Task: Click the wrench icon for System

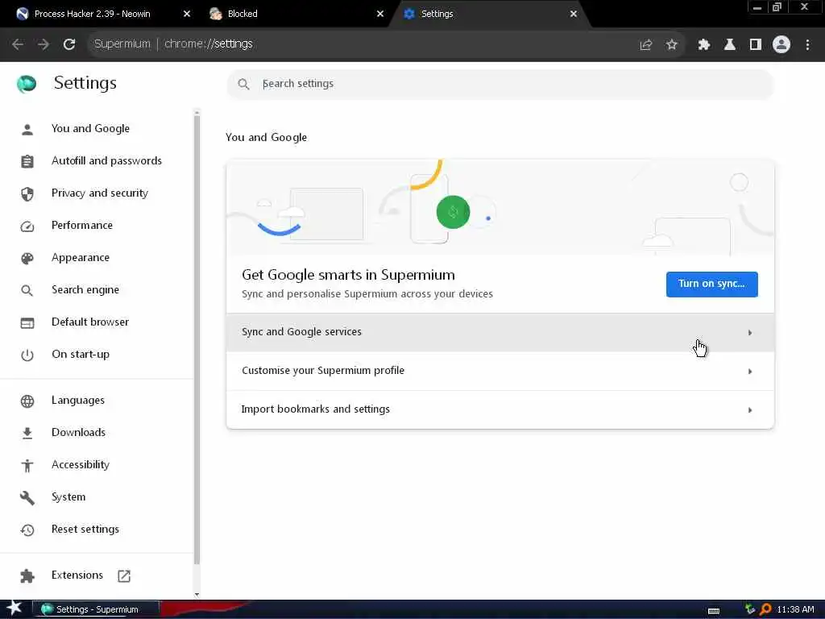Action: click(27, 497)
